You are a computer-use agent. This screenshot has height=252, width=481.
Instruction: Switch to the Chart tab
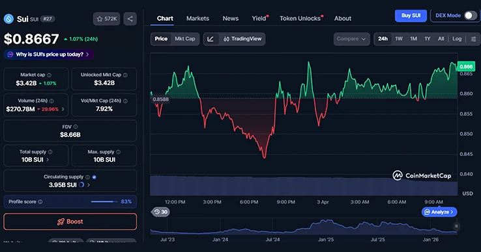click(165, 19)
